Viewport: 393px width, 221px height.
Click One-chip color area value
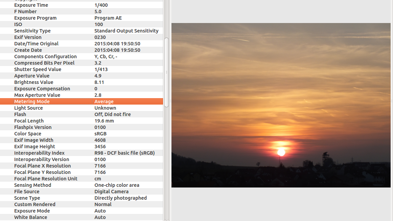[117, 185]
